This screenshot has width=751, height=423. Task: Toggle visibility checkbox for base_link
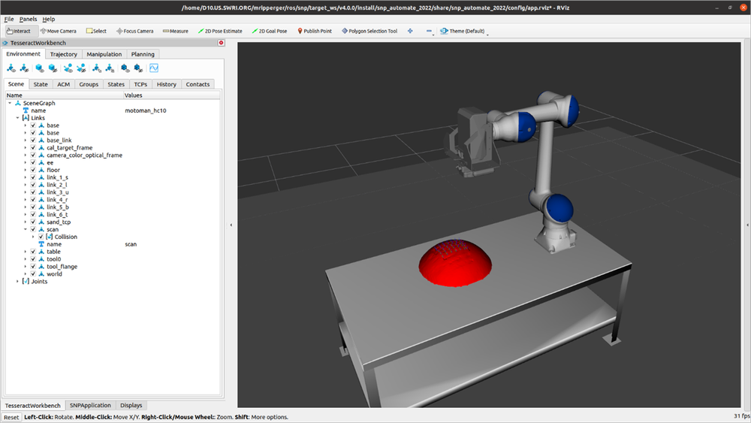tap(33, 140)
